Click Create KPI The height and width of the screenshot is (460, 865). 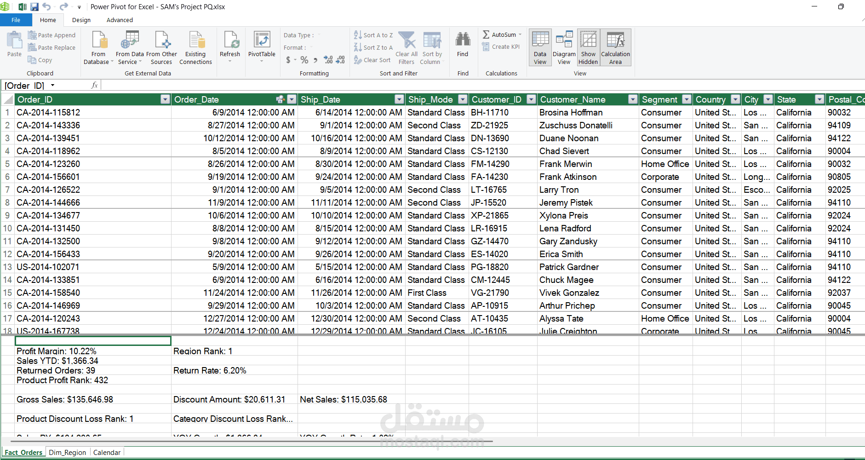501,47
